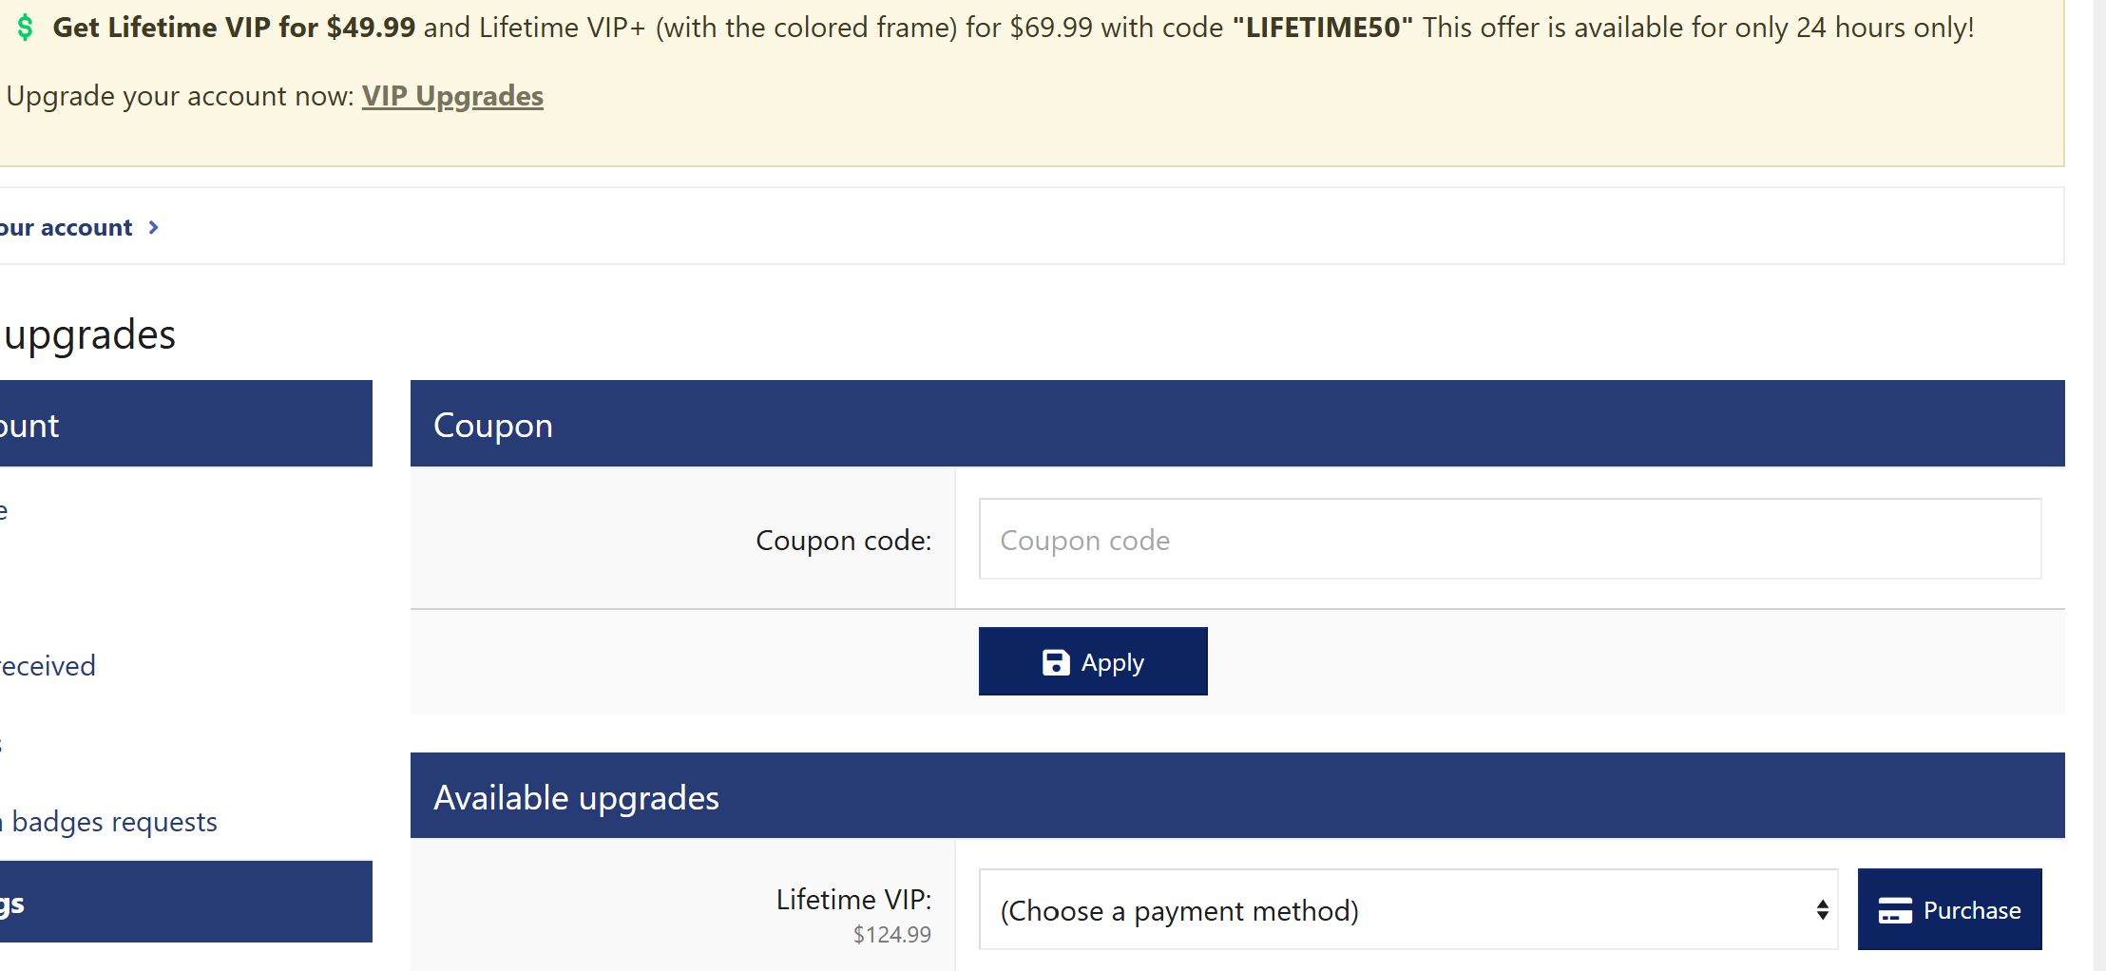This screenshot has height=971, width=2106.
Task: Click the payment method selector arrows
Action: pyautogui.click(x=1822, y=910)
